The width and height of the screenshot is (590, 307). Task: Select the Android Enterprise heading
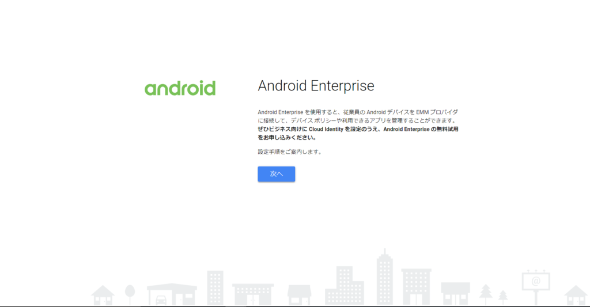coord(316,86)
